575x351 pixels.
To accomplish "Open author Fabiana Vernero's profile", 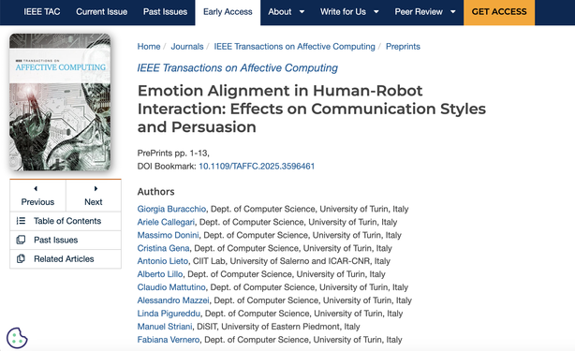I will click(169, 340).
